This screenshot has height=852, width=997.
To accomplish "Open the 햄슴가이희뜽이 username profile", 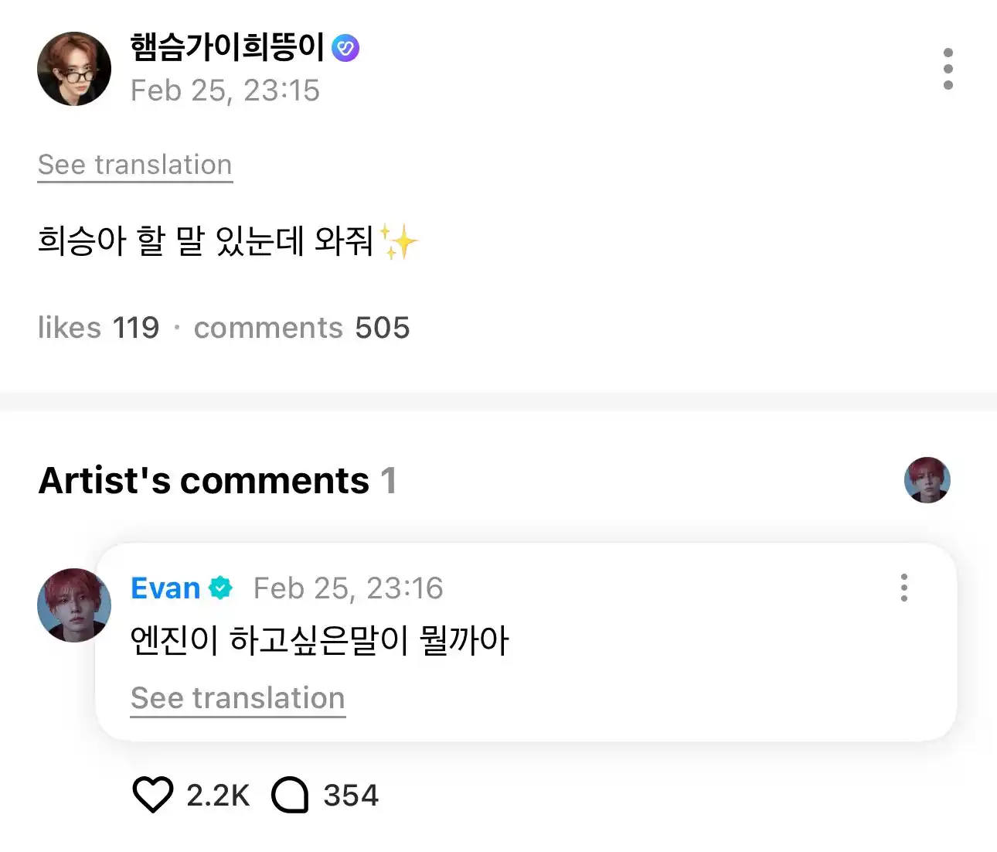I will point(227,47).
